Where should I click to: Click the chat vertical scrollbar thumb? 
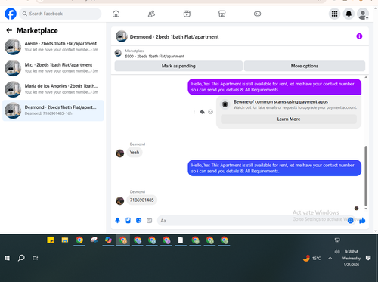pos(366,176)
